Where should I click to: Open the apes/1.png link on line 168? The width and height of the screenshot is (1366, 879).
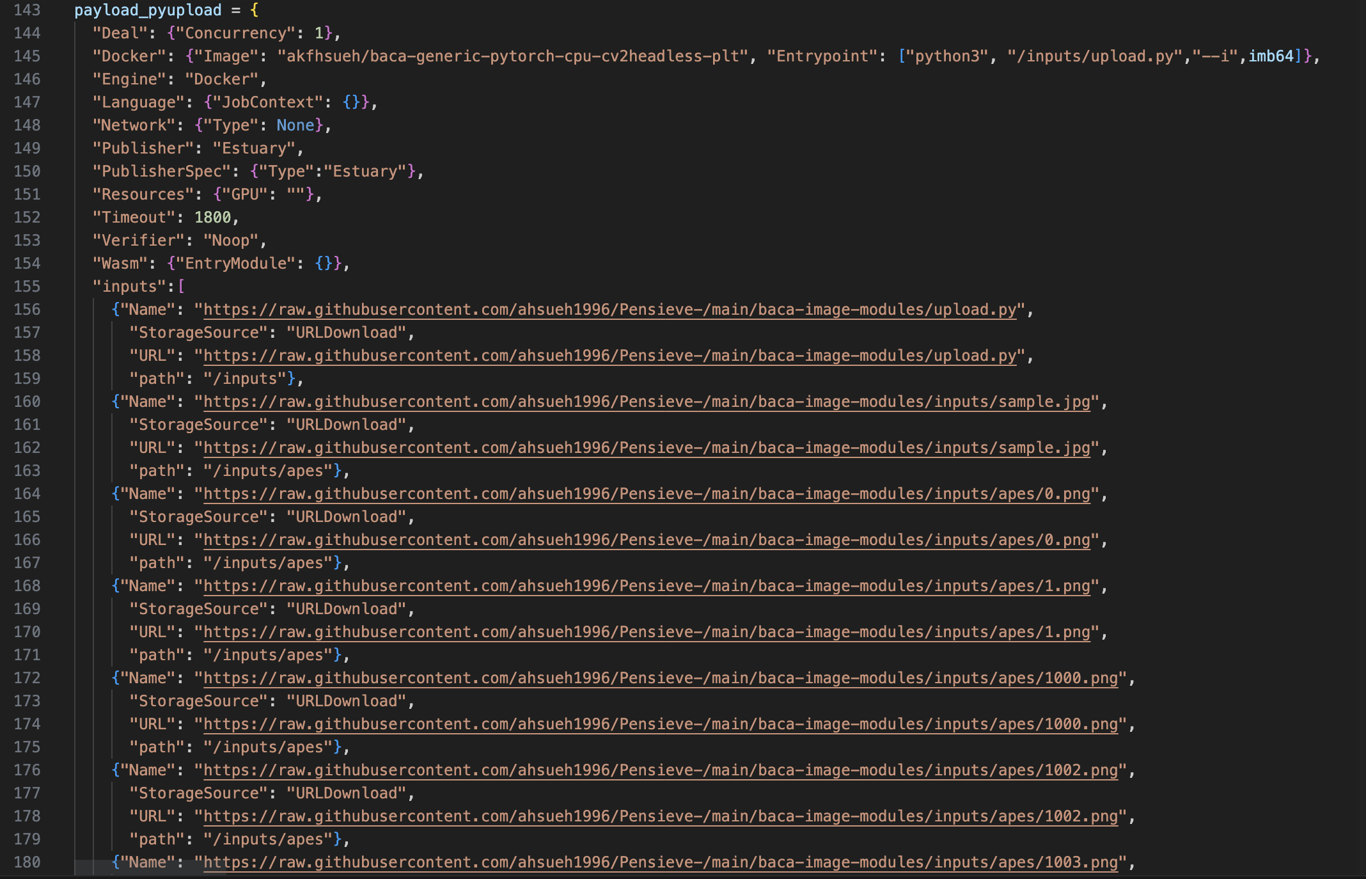point(647,586)
